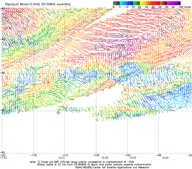Click the 15:29 pass time label
The height and width of the screenshot is (169, 192).
point(133,158)
